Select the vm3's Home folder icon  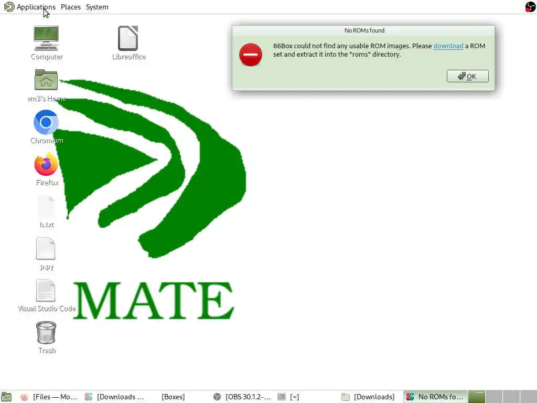pyautogui.click(x=47, y=86)
